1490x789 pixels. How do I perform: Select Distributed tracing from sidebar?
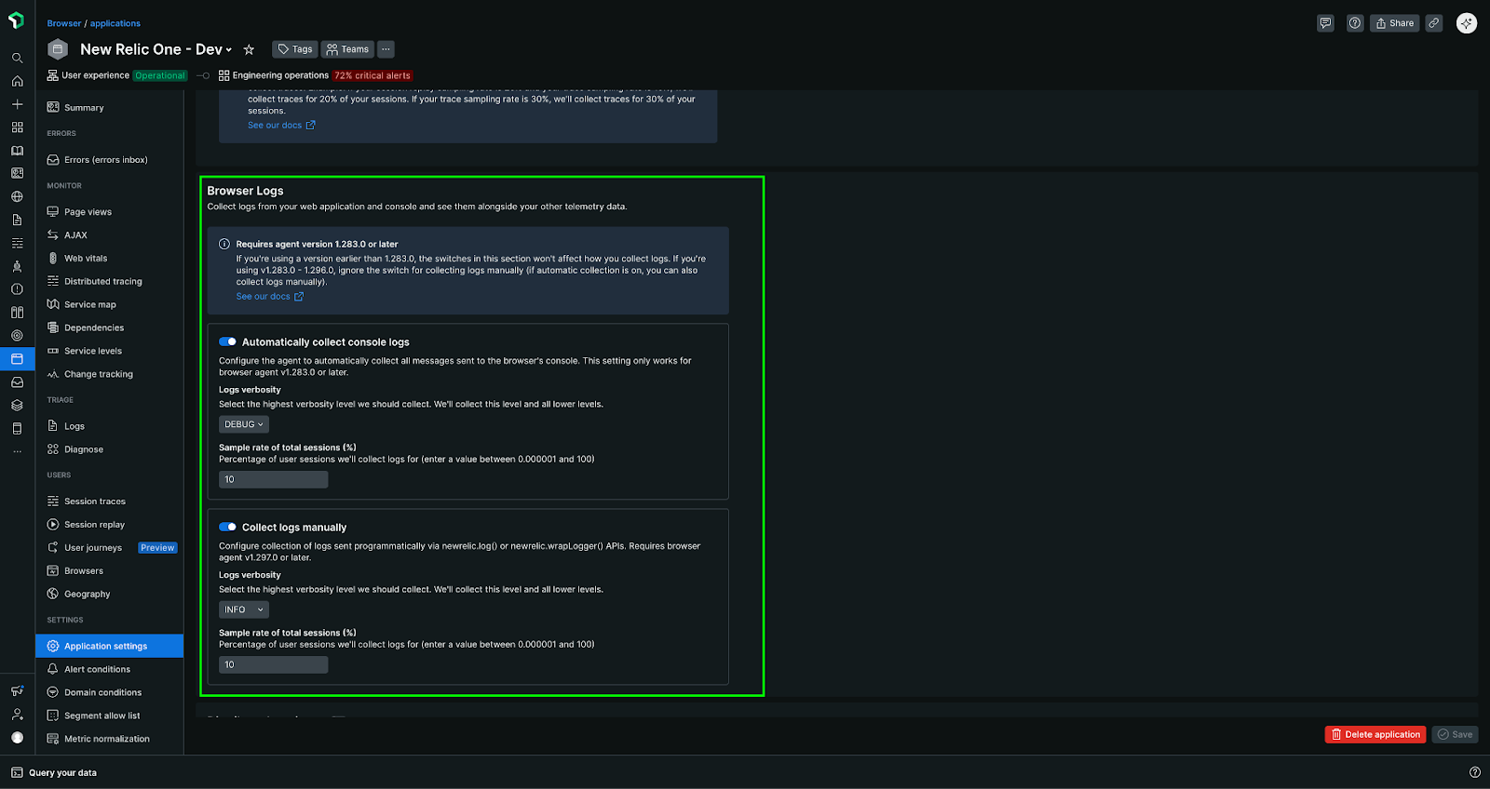[102, 281]
